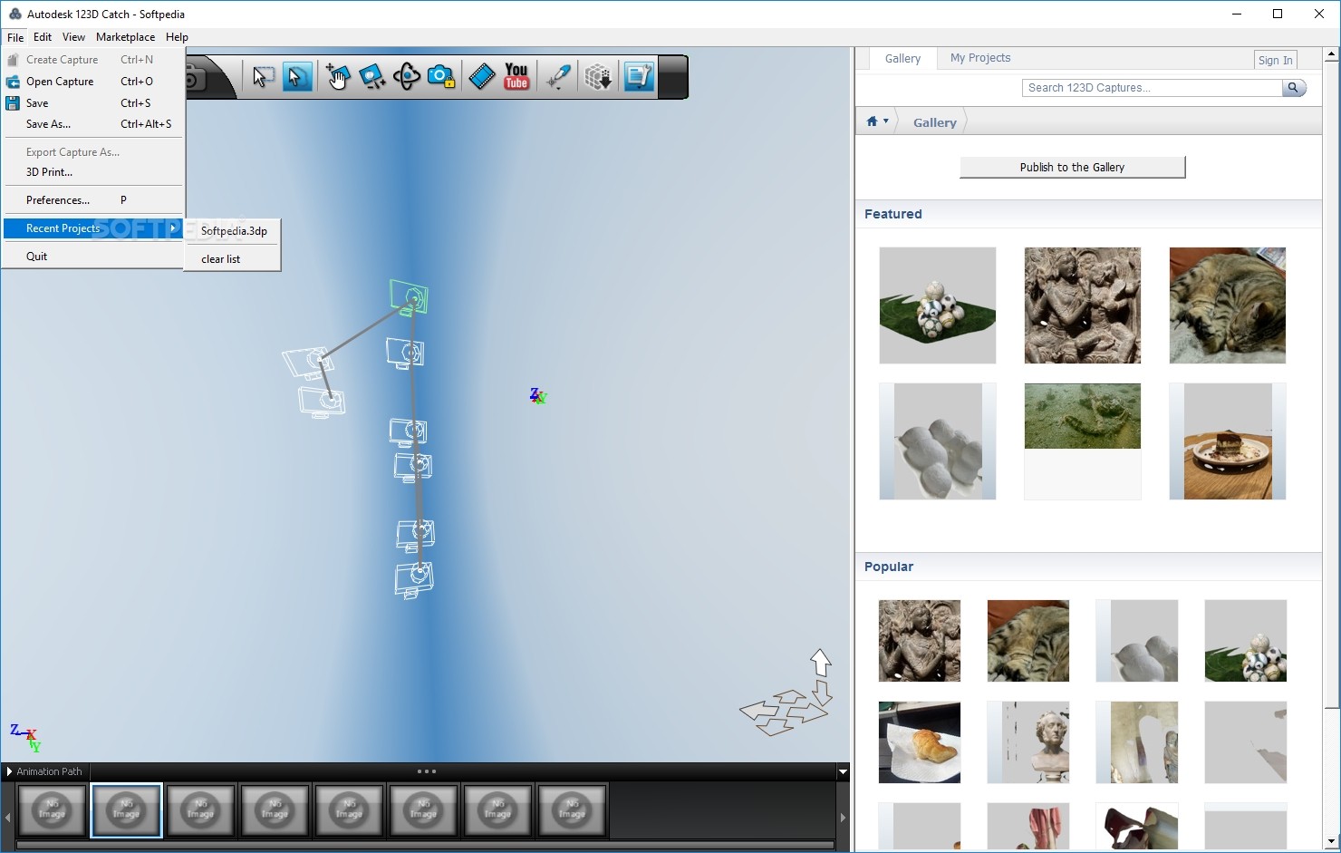This screenshot has height=853, width=1341.
Task: Activate the highlighted arrow select tool
Action: click(297, 77)
